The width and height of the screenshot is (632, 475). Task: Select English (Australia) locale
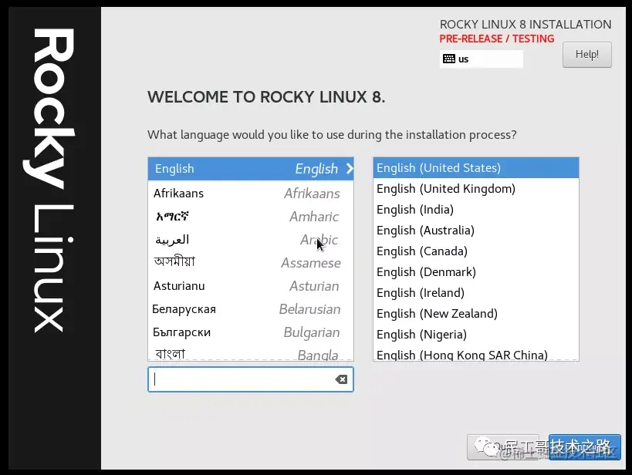(x=476, y=231)
